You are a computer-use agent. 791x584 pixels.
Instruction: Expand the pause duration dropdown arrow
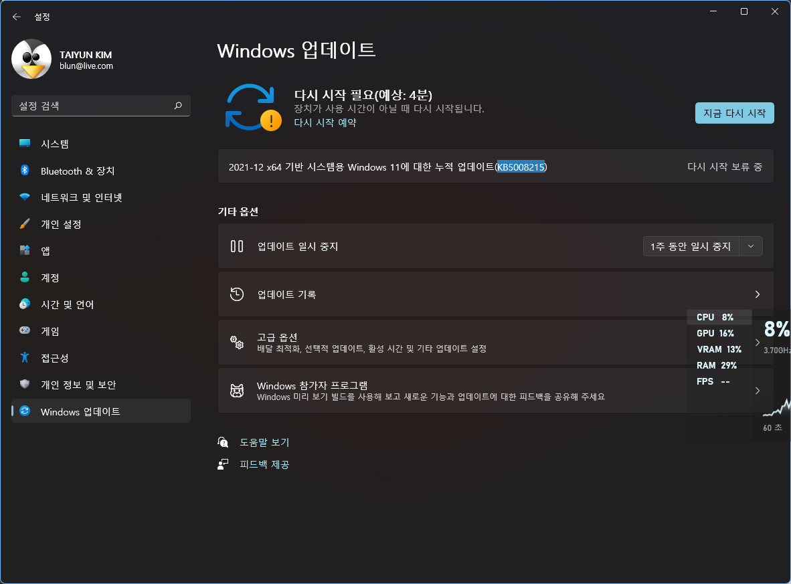coord(751,247)
